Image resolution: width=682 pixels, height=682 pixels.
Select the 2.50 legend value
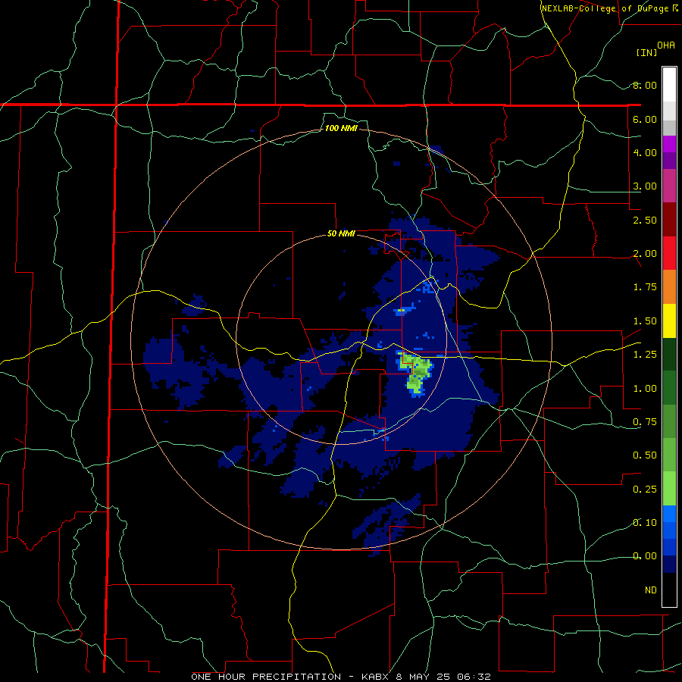click(645, 220)
